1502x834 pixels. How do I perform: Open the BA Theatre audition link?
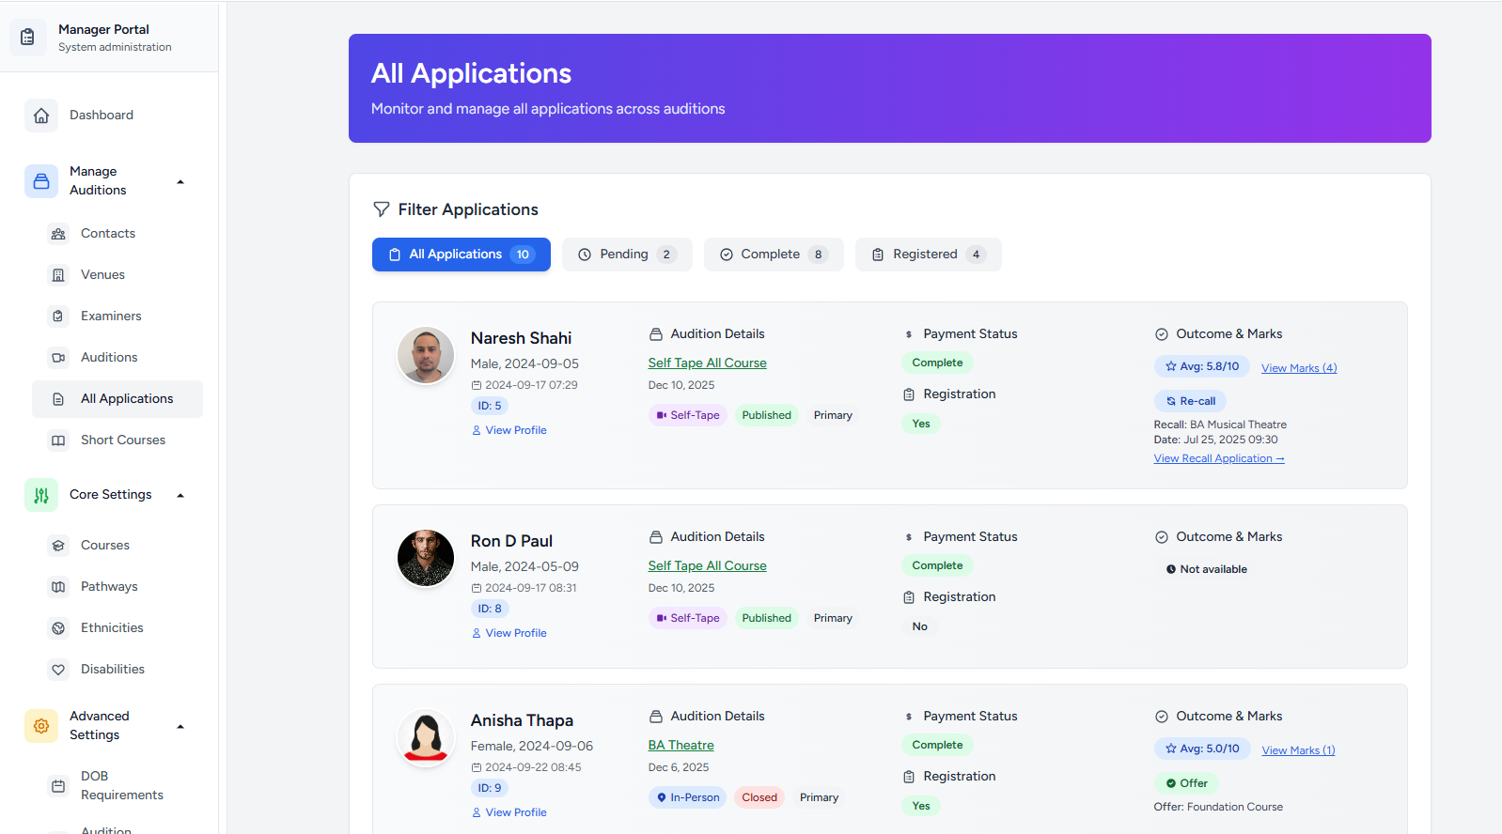[x=681, y=745]
